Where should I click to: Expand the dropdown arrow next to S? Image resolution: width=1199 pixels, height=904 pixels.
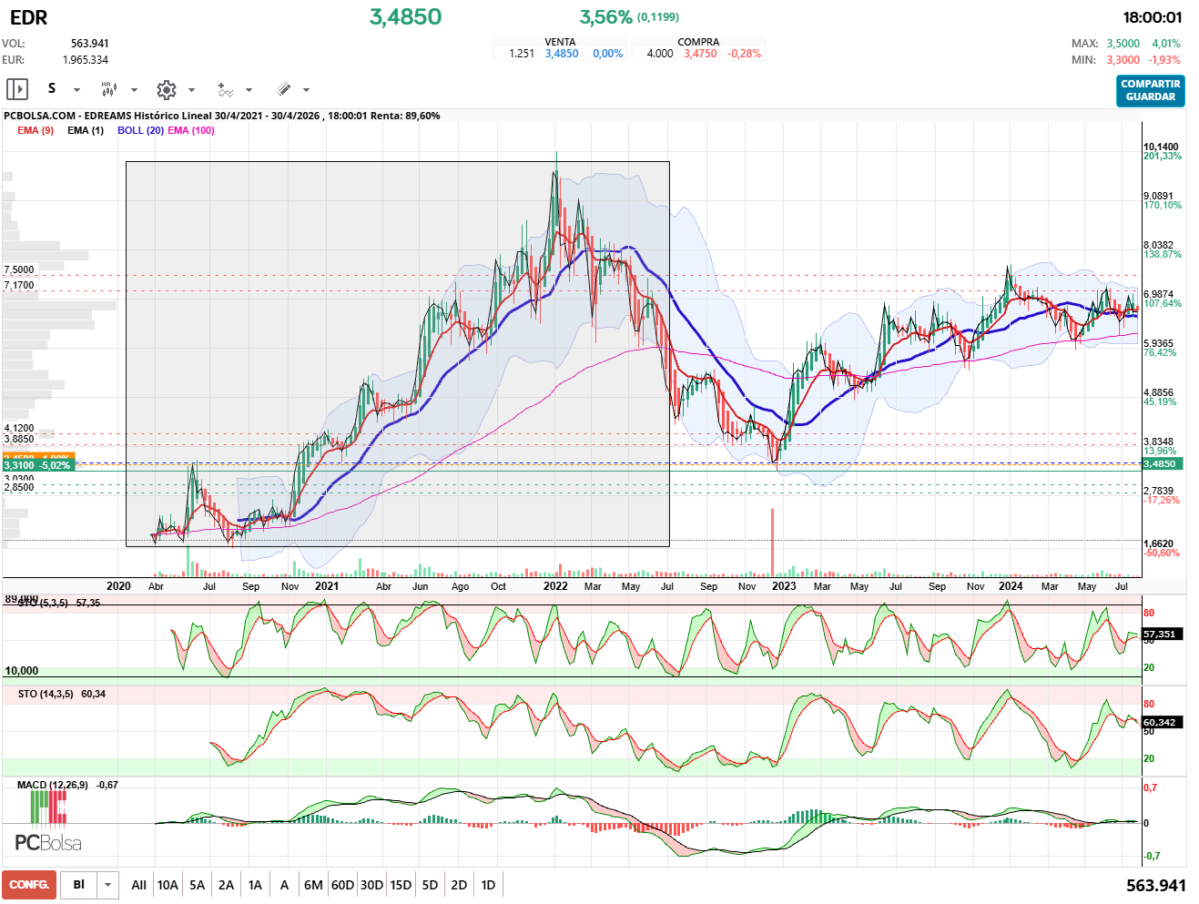(76, 90)
